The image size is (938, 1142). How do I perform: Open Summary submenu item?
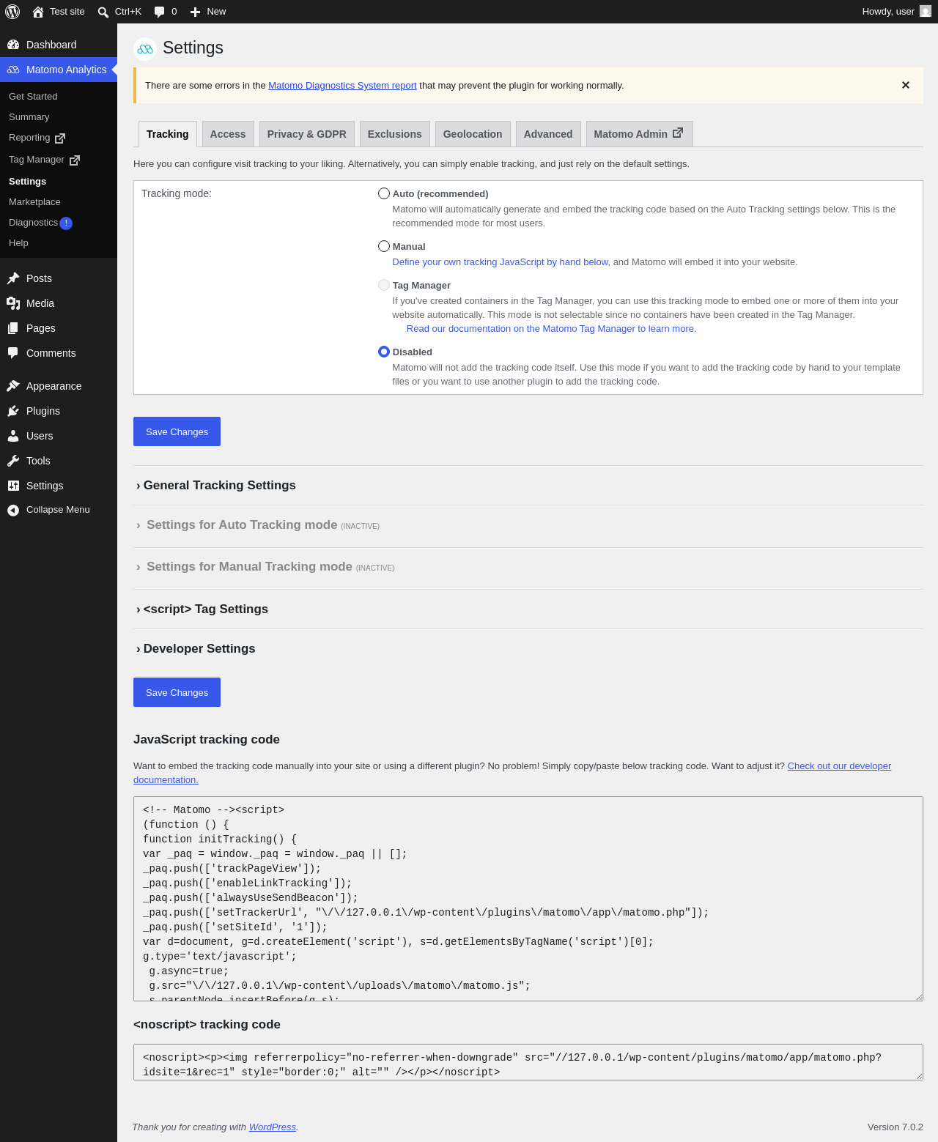point(29,117)
